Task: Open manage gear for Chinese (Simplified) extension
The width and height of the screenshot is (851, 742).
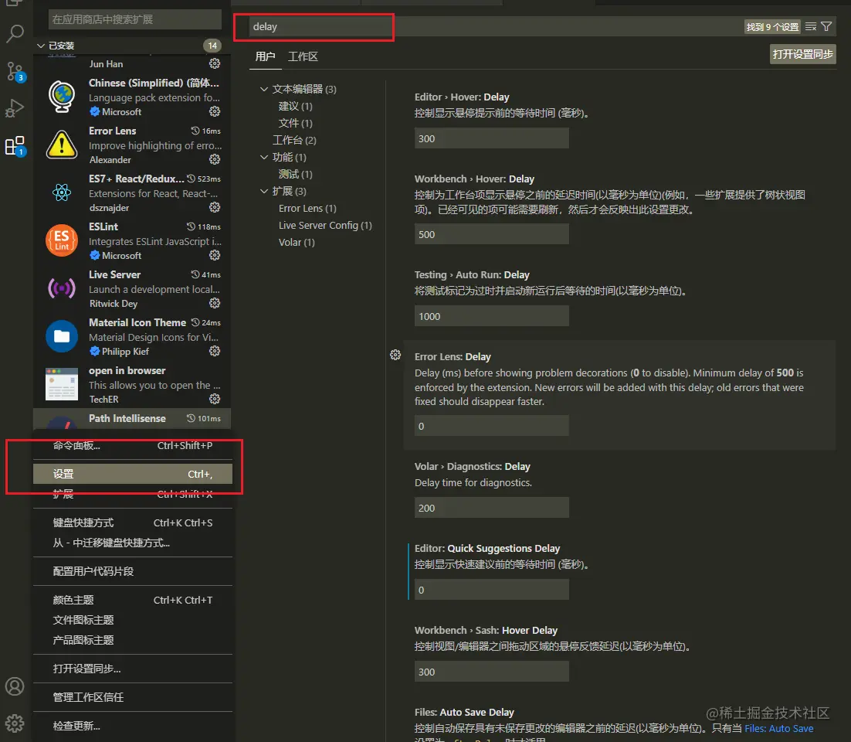Action: pos(215,111)
